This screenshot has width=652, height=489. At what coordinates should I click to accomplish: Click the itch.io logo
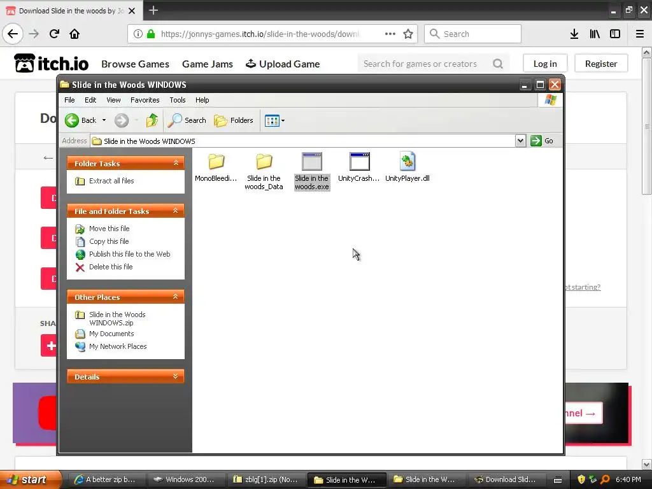pos(51,64)
